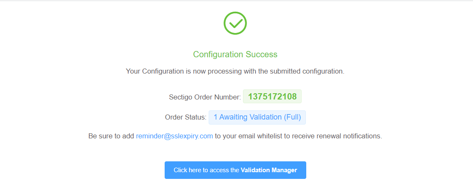Open the Validation Manager button
Image resolution: width=473 pixels, height=186 pixels.
[235, 170]
